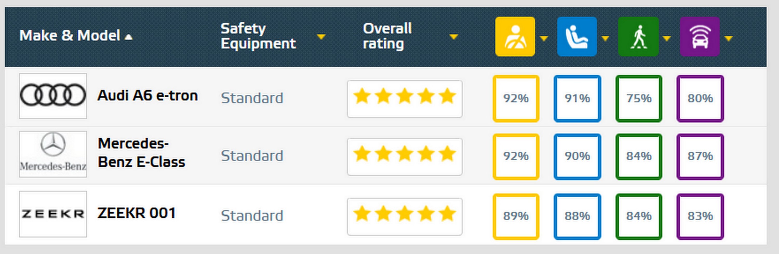Open the Audi A6 e-tron result

pos(147,96)
